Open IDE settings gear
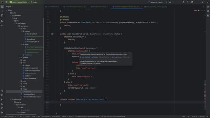The height and width of the screenshot is (118, 210). pos(192,2)
